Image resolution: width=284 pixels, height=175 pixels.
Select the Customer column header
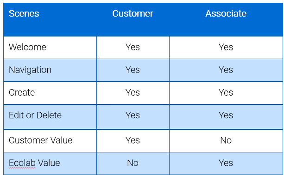click(133, 19)
